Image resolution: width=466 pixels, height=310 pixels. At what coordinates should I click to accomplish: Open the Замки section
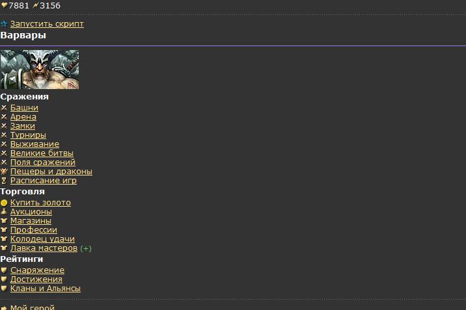point(23,126)
